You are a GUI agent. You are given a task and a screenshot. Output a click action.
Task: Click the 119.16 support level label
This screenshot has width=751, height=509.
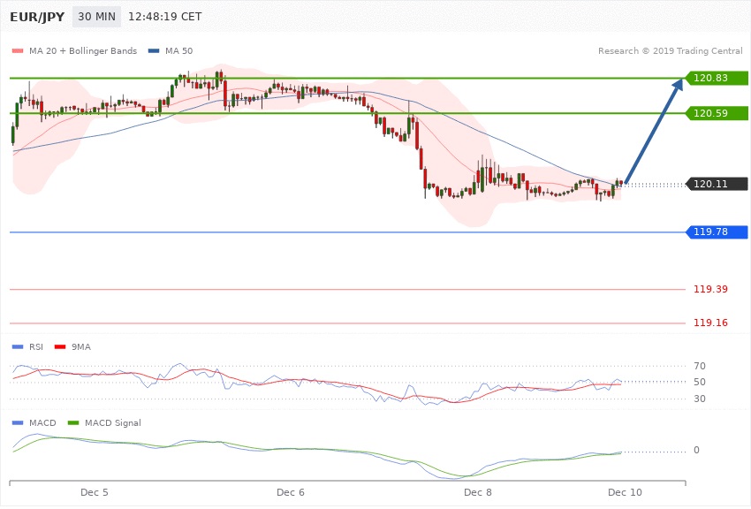click(x=709, y=323)
